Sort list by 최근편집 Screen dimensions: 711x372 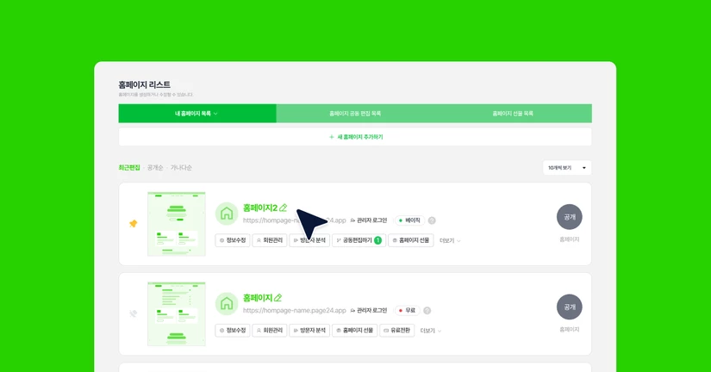129,168
